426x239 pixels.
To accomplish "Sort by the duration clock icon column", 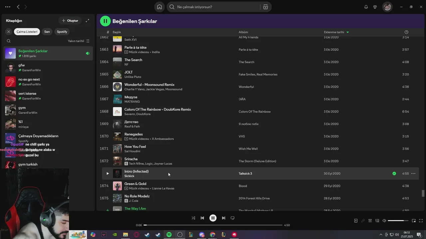I will 406,32.
